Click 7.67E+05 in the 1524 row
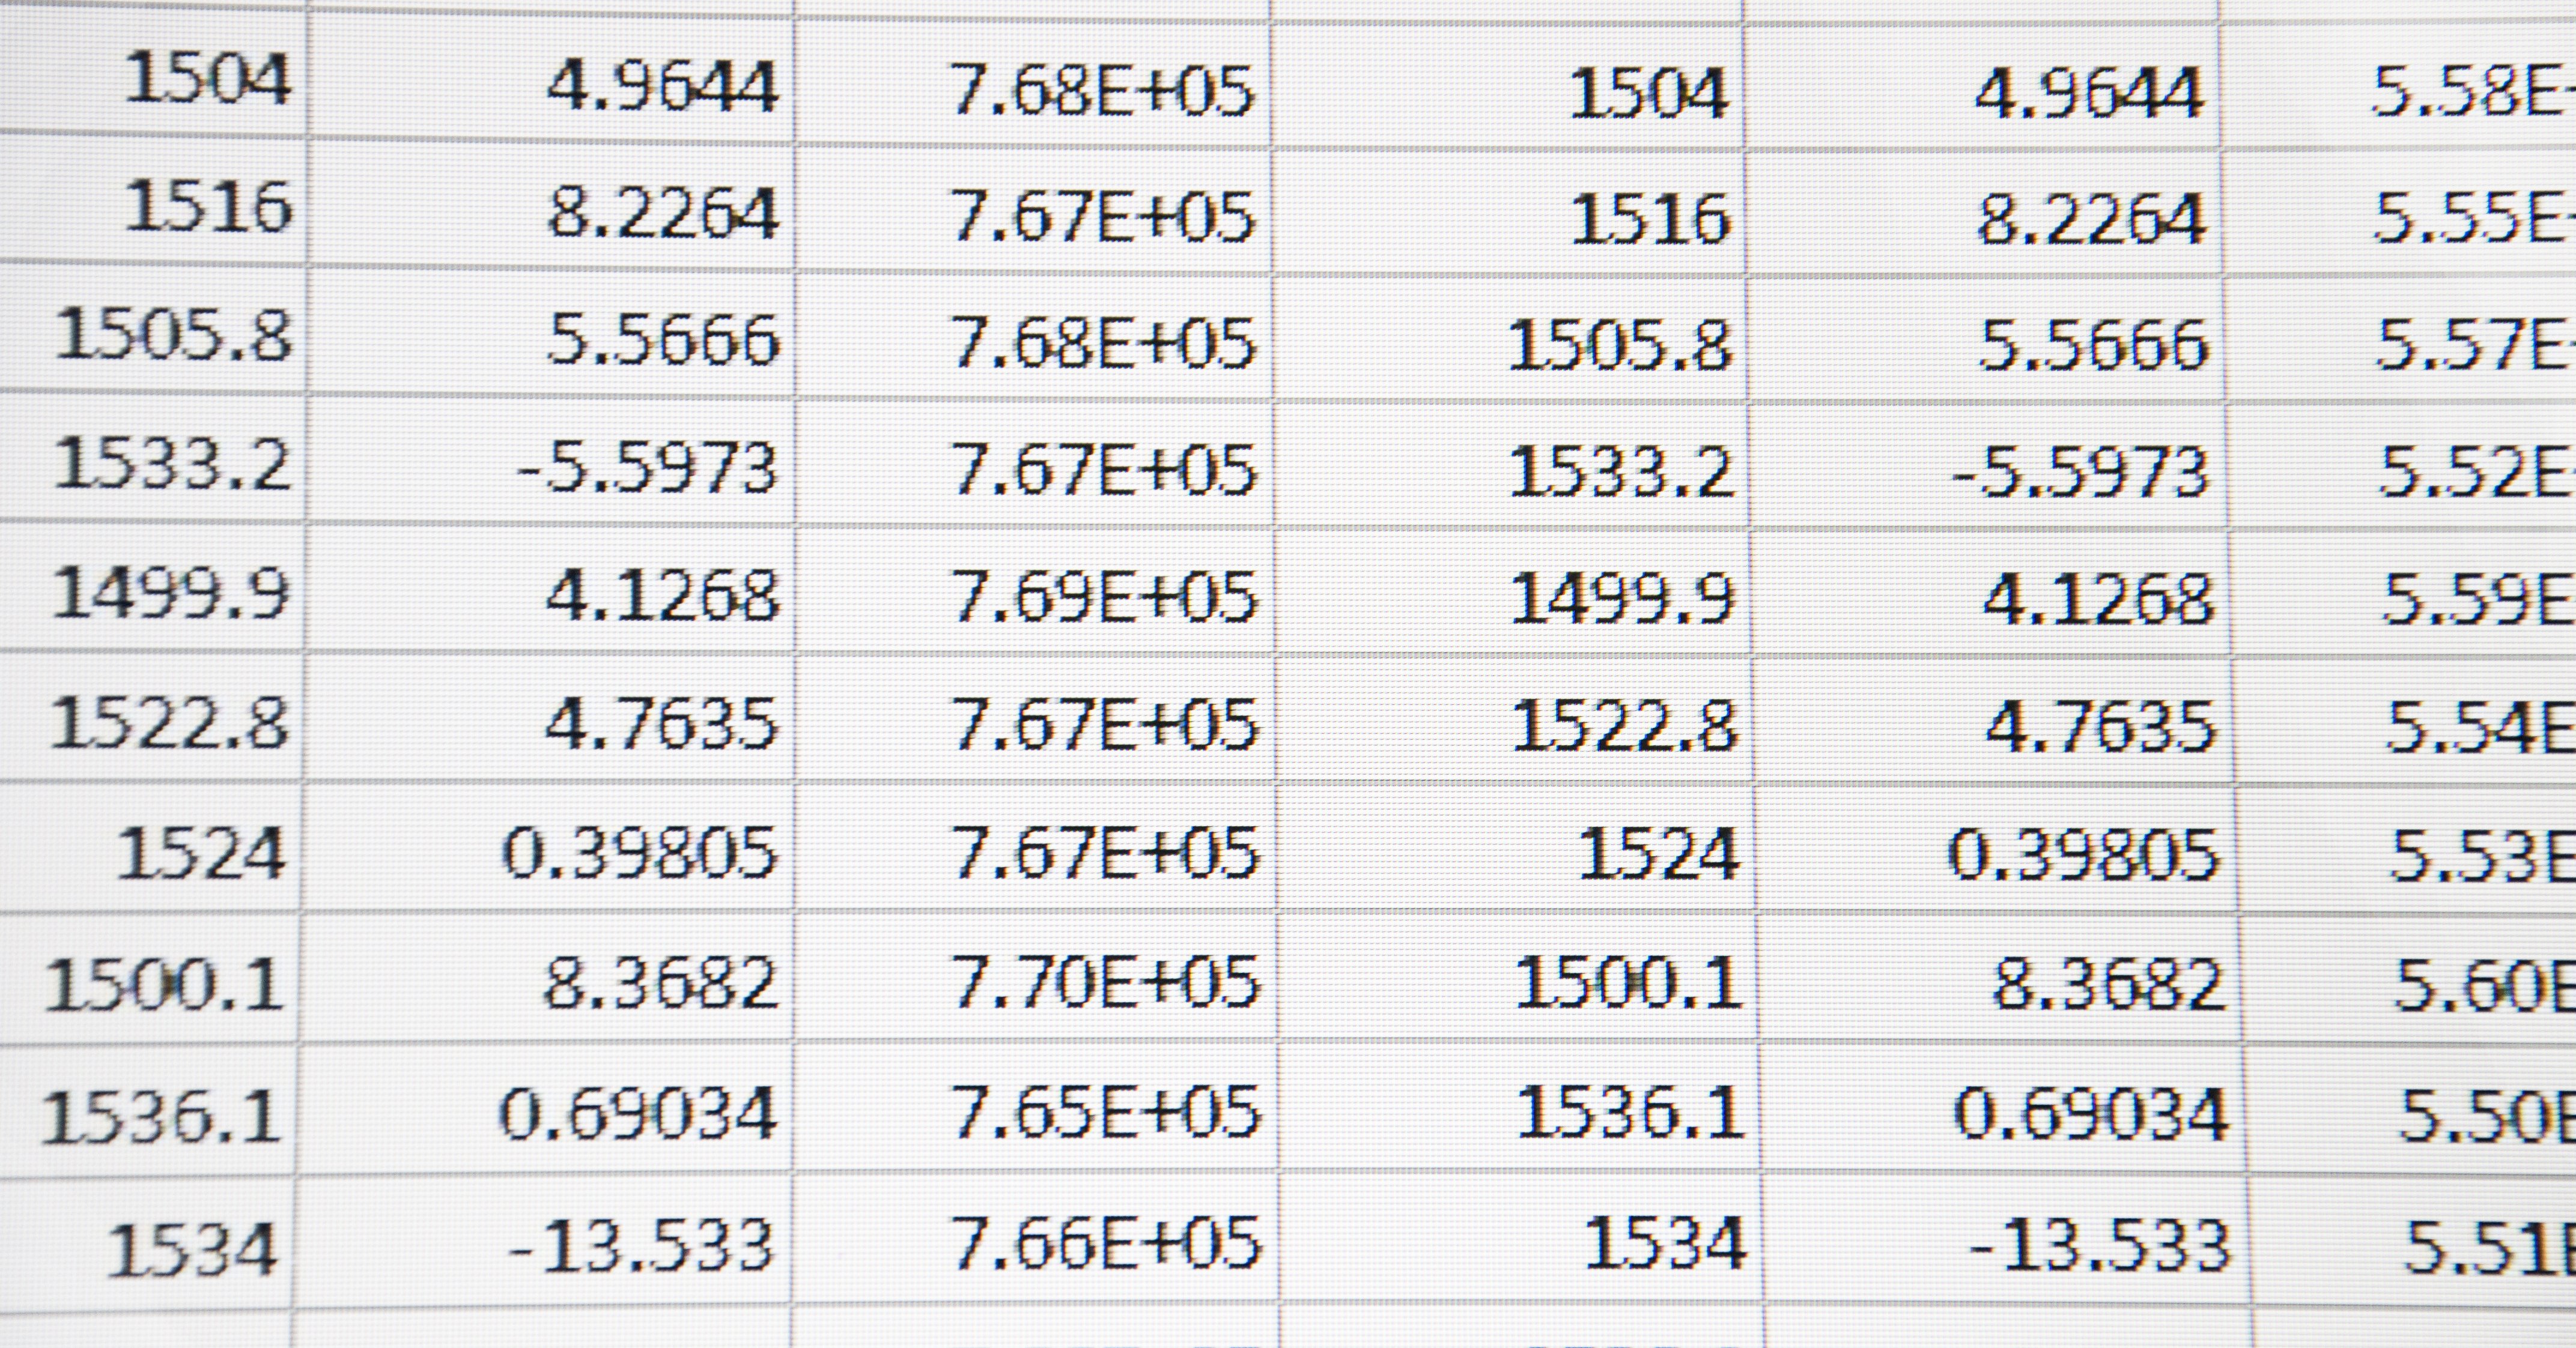Screen dimensions: 2576x1348 [1106, 853]
